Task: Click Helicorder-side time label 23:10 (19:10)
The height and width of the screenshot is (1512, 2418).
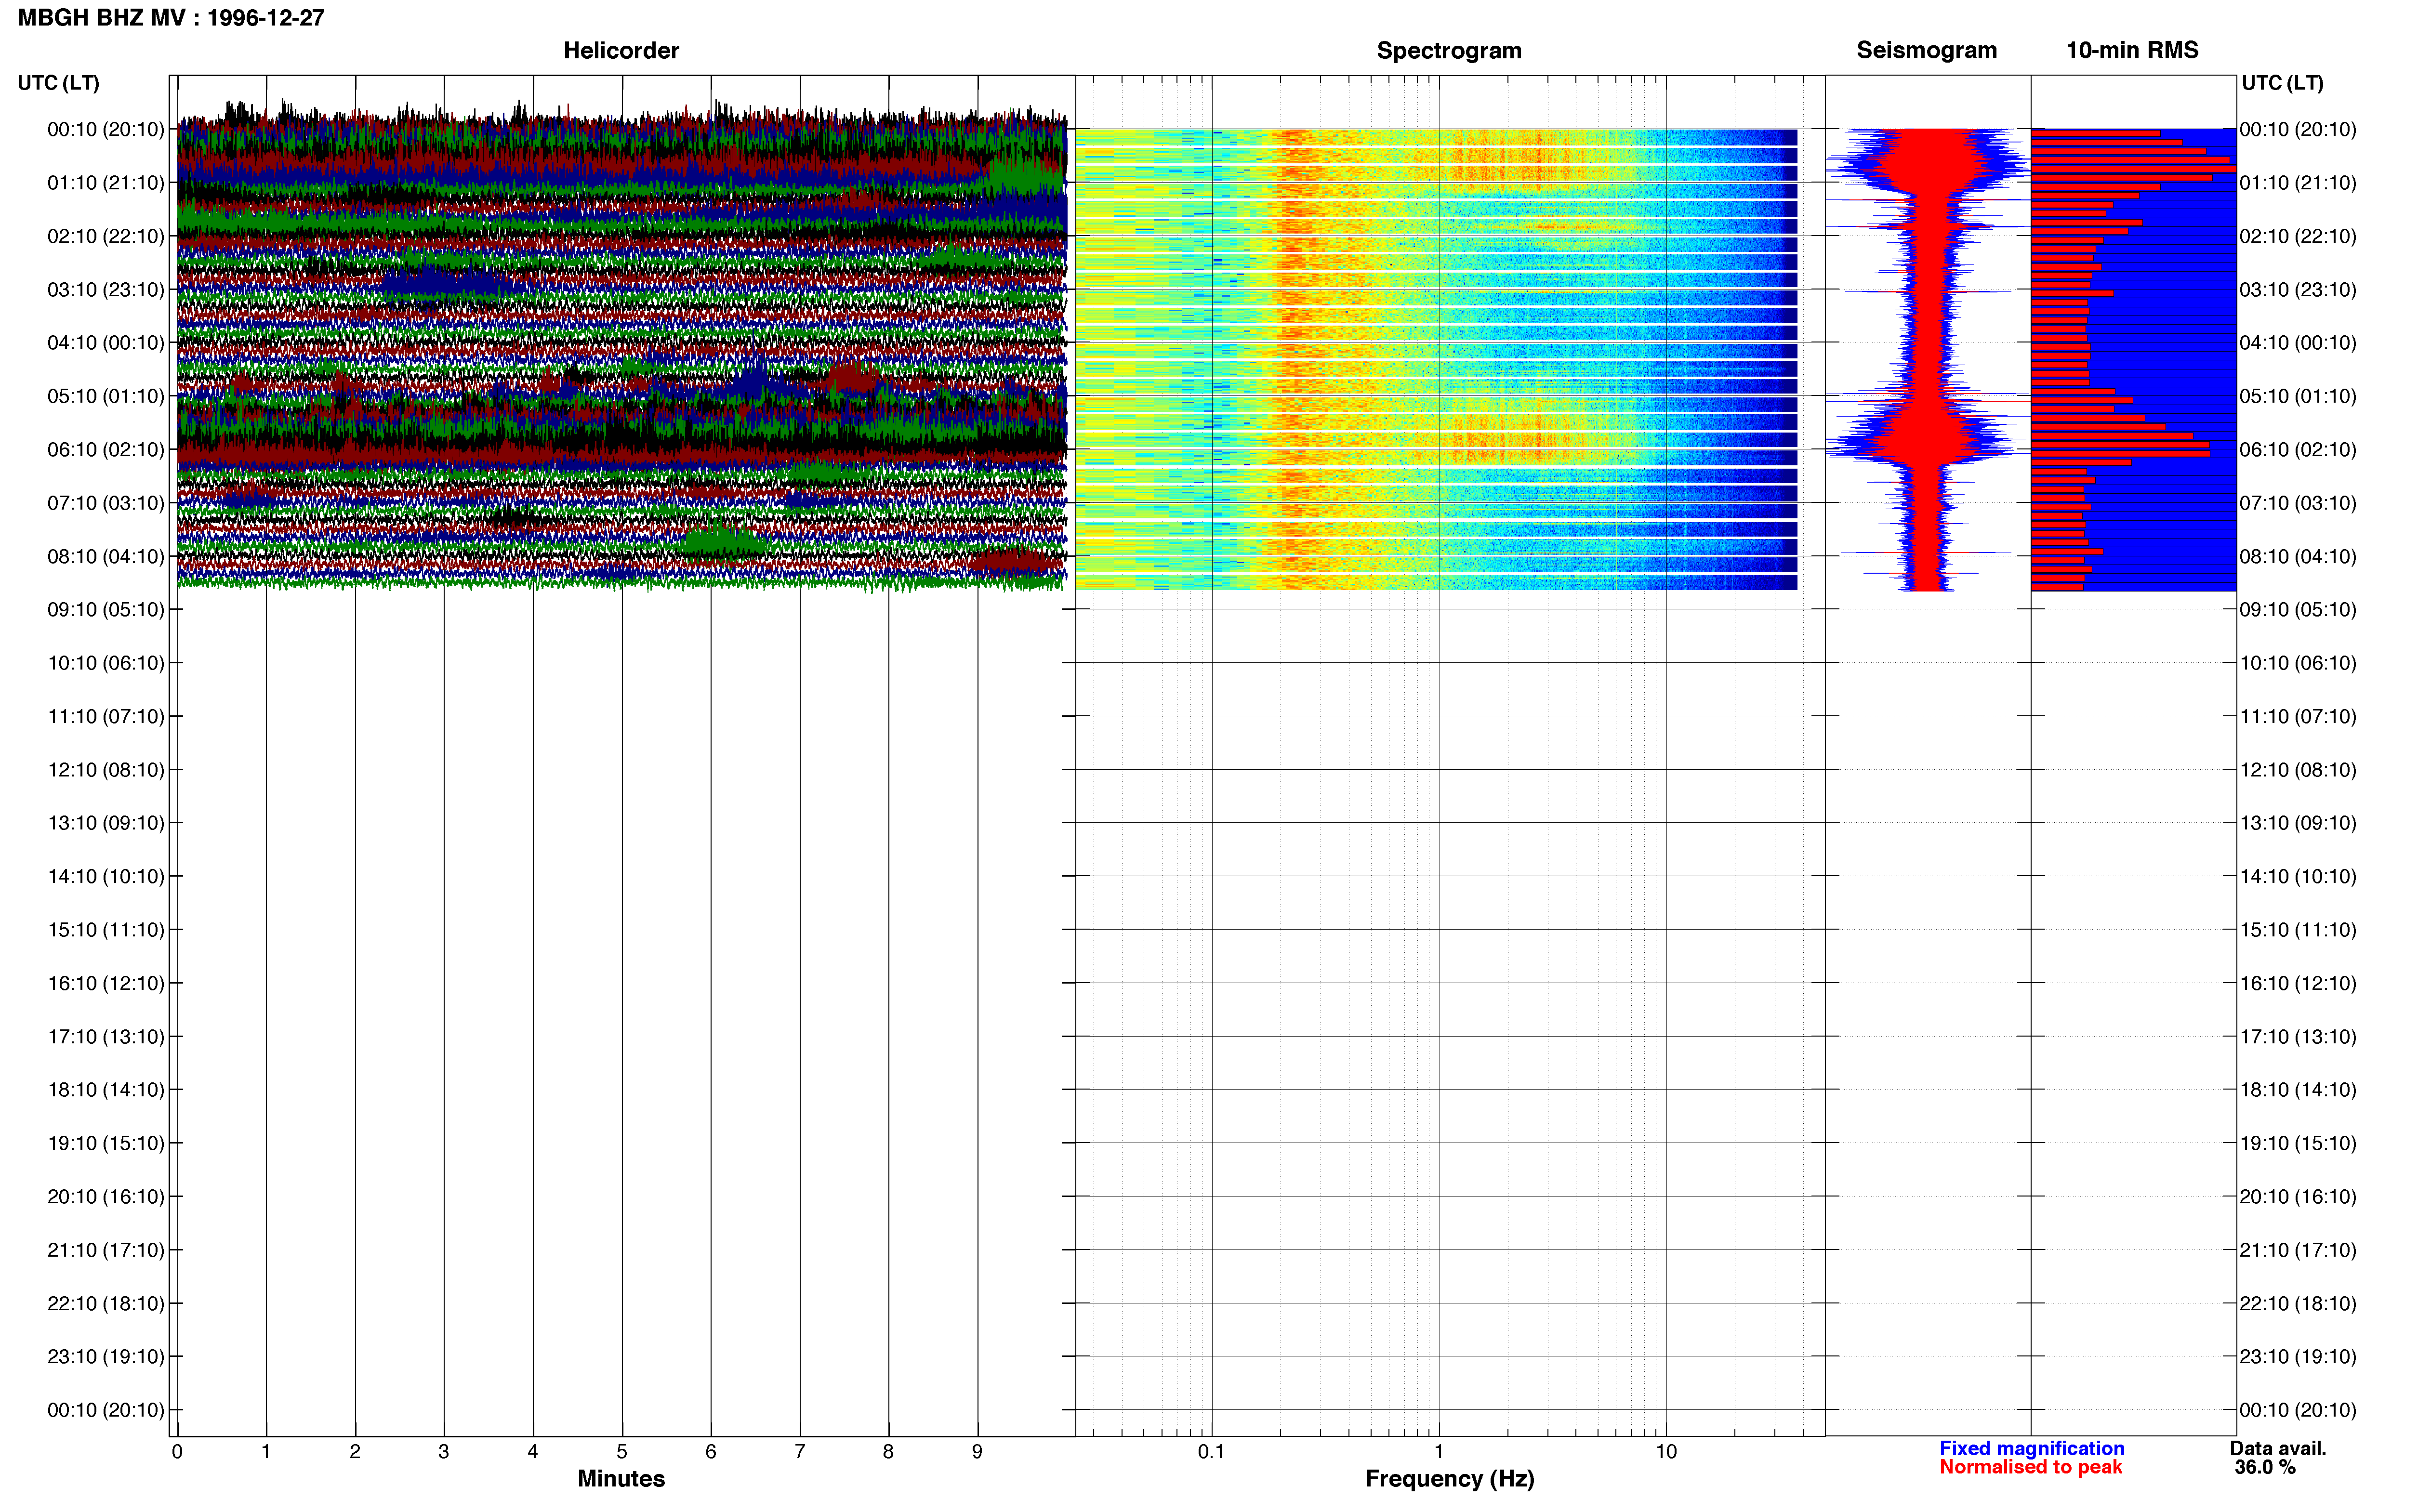Action: 106,1357
